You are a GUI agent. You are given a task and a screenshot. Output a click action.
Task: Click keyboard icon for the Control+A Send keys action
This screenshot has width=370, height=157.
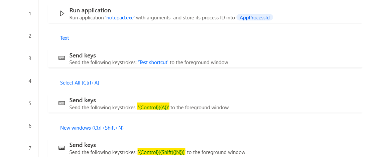click(x=62, y=103)
